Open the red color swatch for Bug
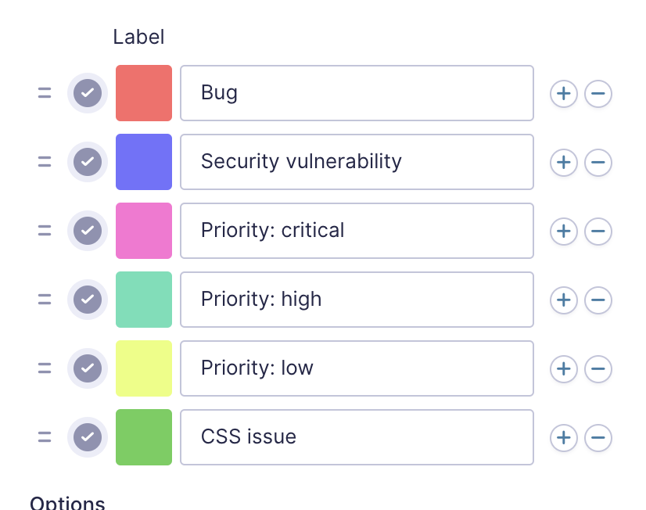Screen dimensions: 646x510 click(x=144, y=93)
